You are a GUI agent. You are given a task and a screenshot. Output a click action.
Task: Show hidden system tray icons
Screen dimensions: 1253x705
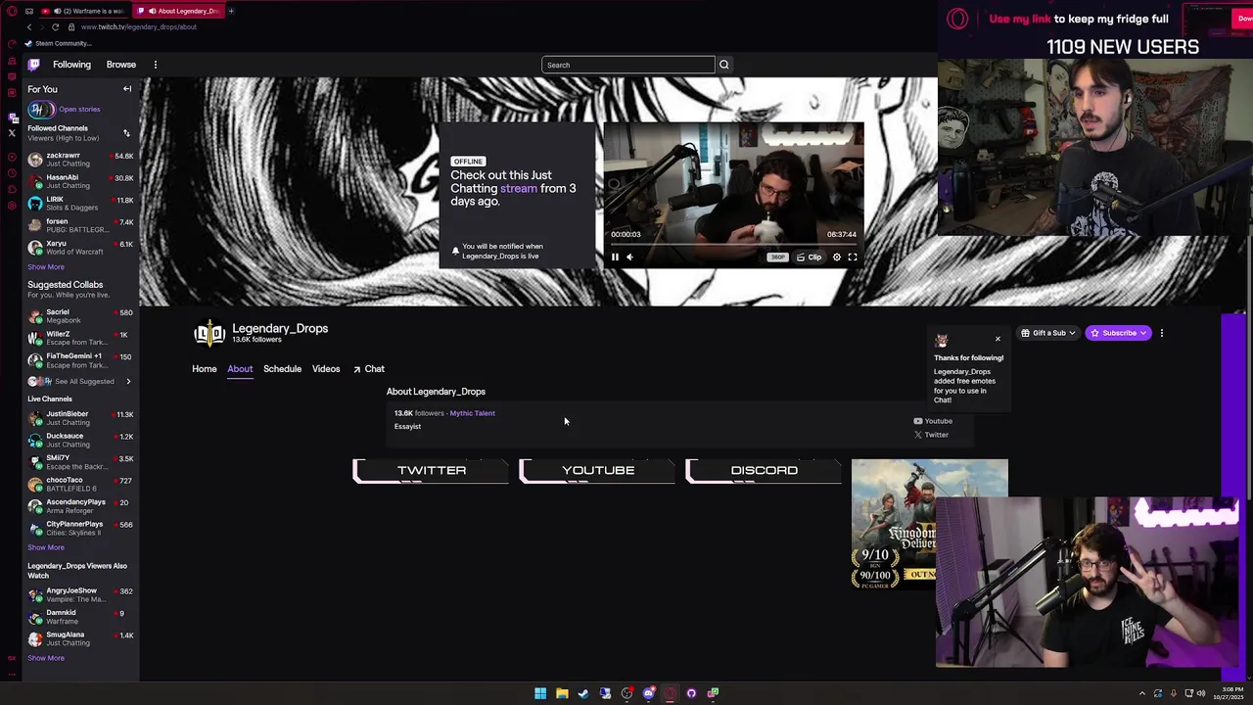[1142, 693]
